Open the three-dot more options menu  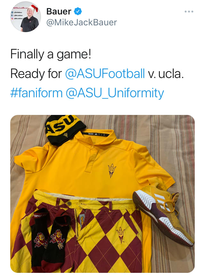tap(189, 12)
